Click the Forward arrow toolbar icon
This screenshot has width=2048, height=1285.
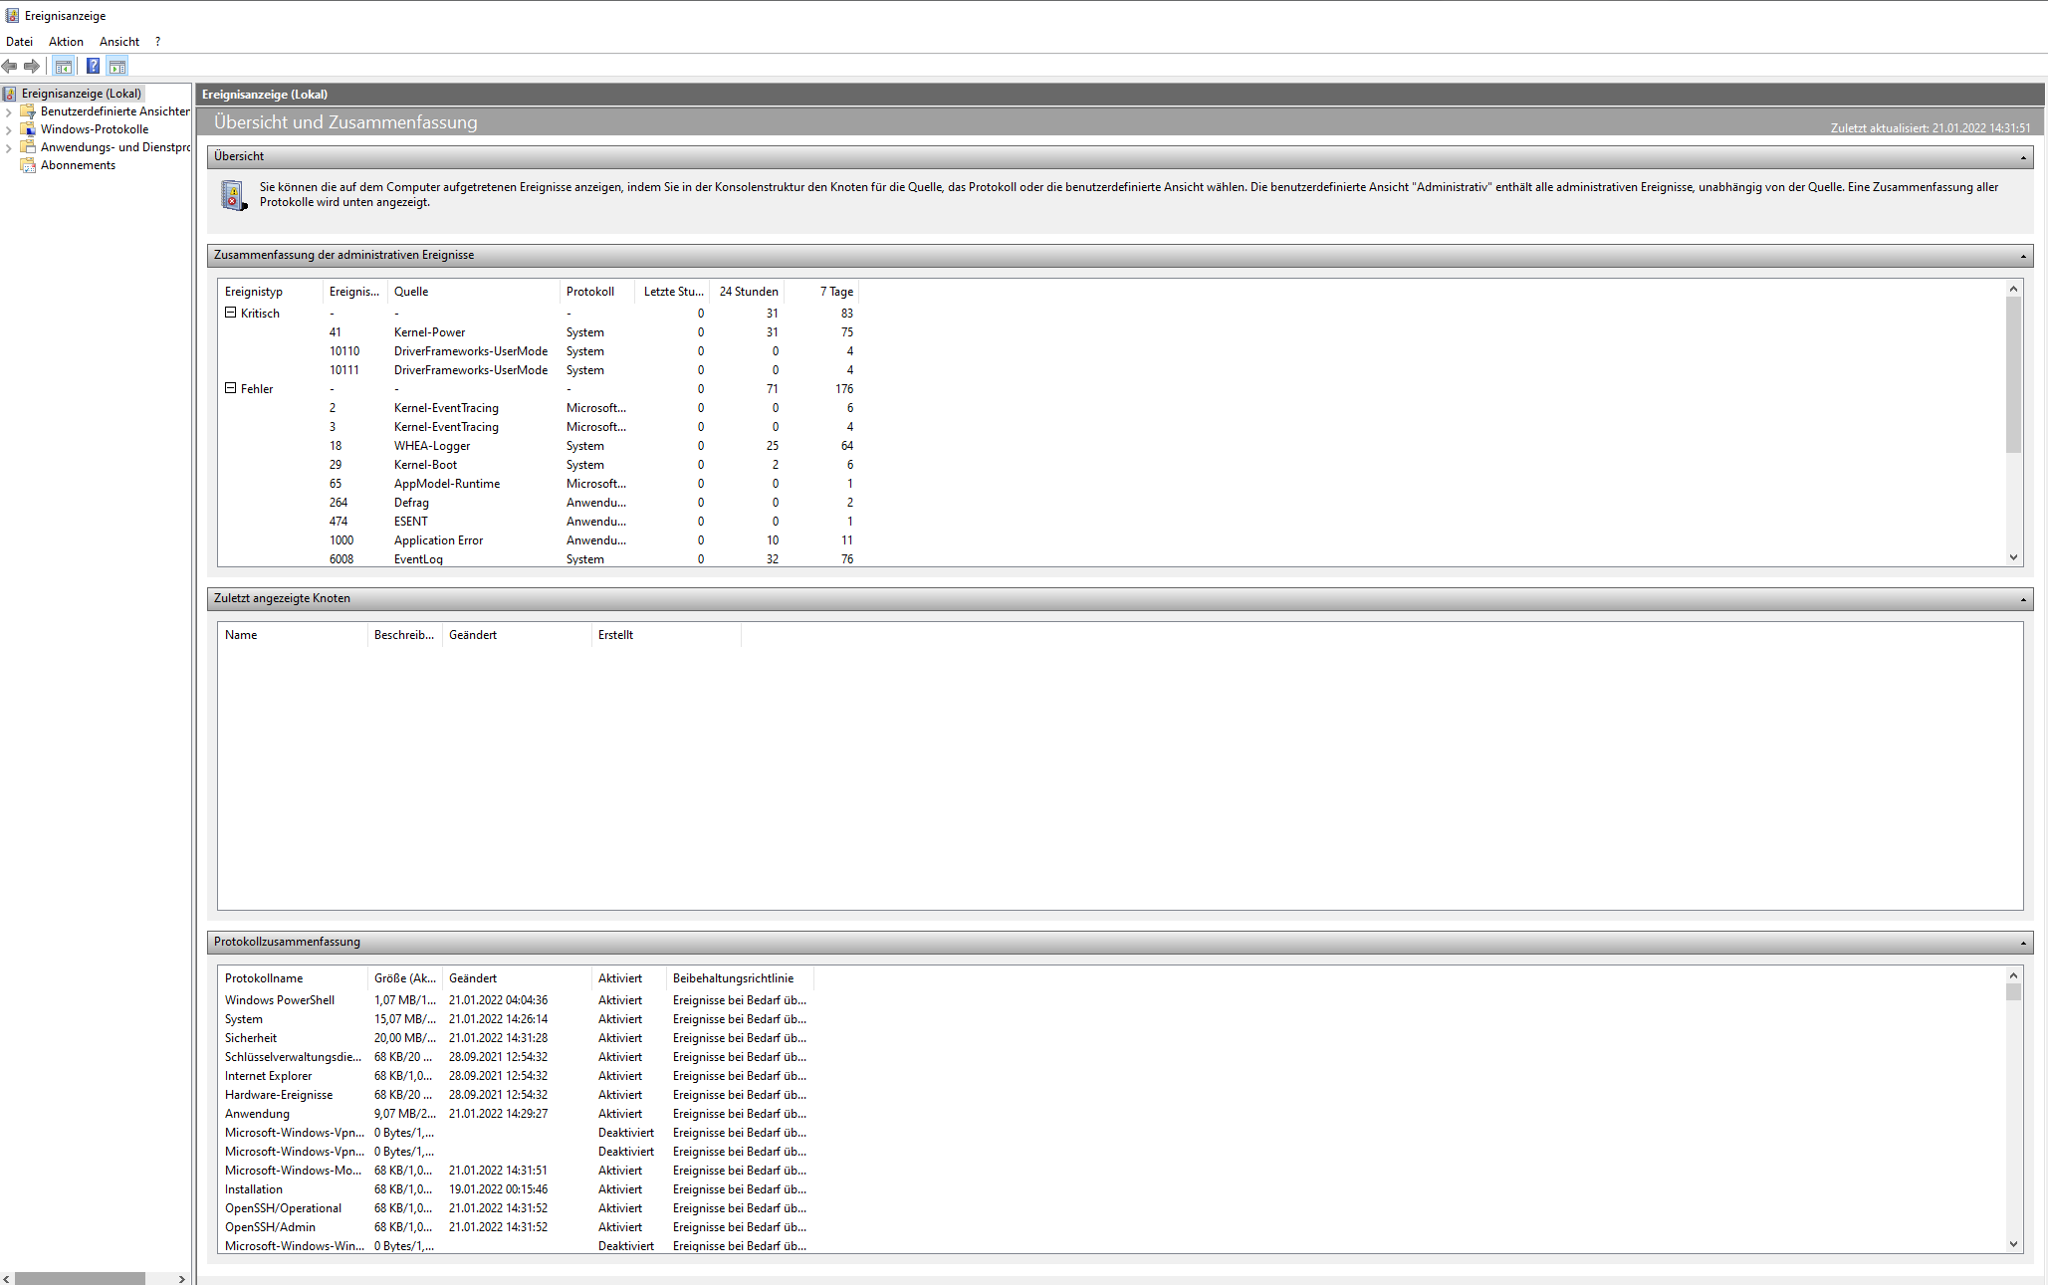pyautogui.click(x=32, y=67)
